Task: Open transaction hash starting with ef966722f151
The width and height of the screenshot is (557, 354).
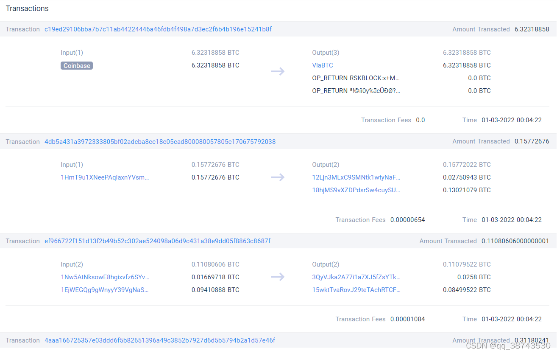Action: click(157, 241)
